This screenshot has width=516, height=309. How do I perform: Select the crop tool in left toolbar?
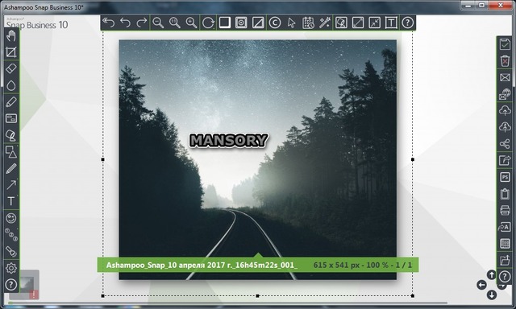point(10,51)
